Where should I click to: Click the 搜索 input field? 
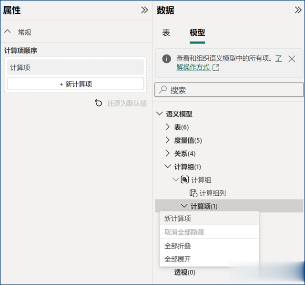(x=229, y=90)
